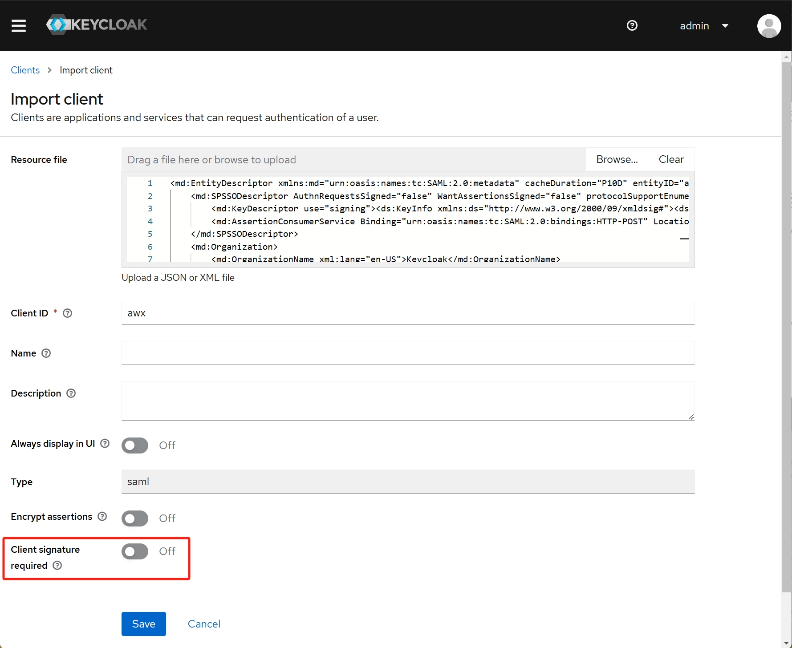The image size is (792, 648).
Task: Click into the Name input field
Action: pos(408,353)
